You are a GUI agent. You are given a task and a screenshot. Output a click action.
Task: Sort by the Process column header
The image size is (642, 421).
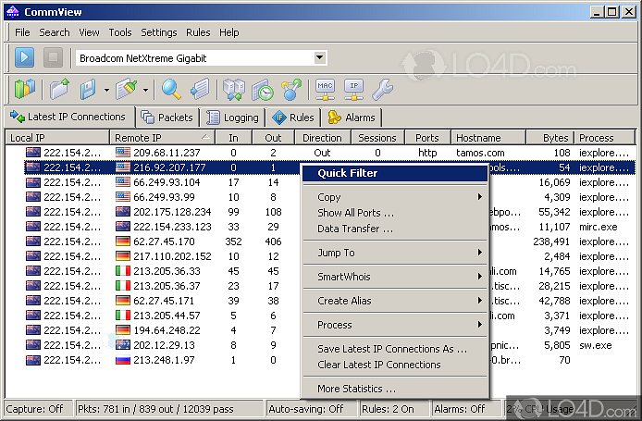[605, 138]
